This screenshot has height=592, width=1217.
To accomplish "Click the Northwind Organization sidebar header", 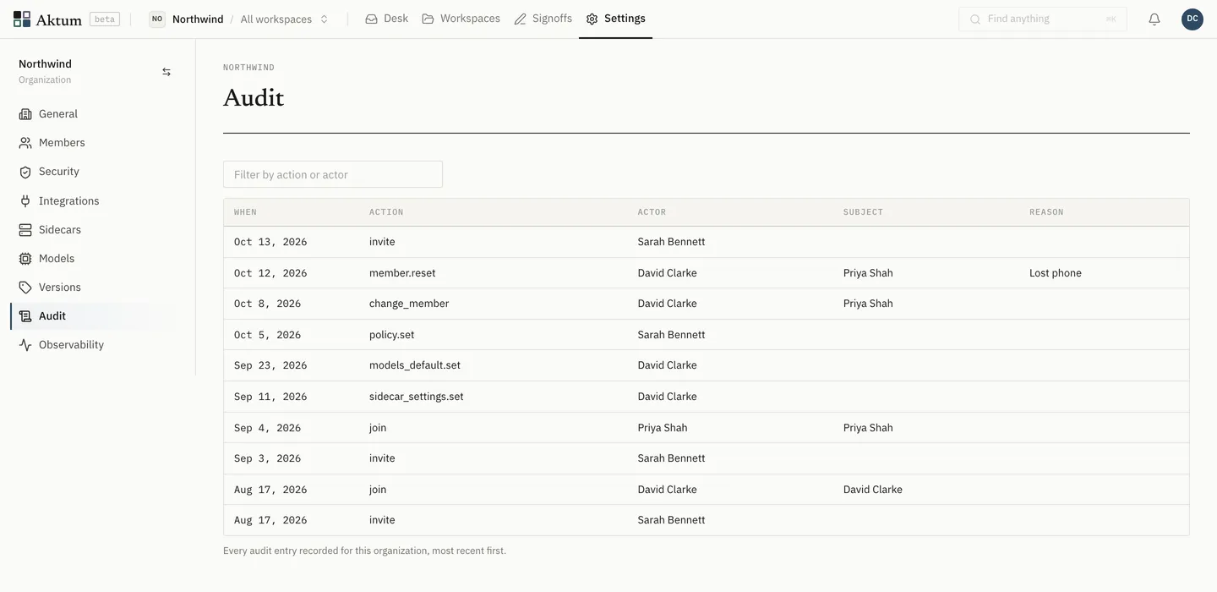I will click(x=46, y=72).
